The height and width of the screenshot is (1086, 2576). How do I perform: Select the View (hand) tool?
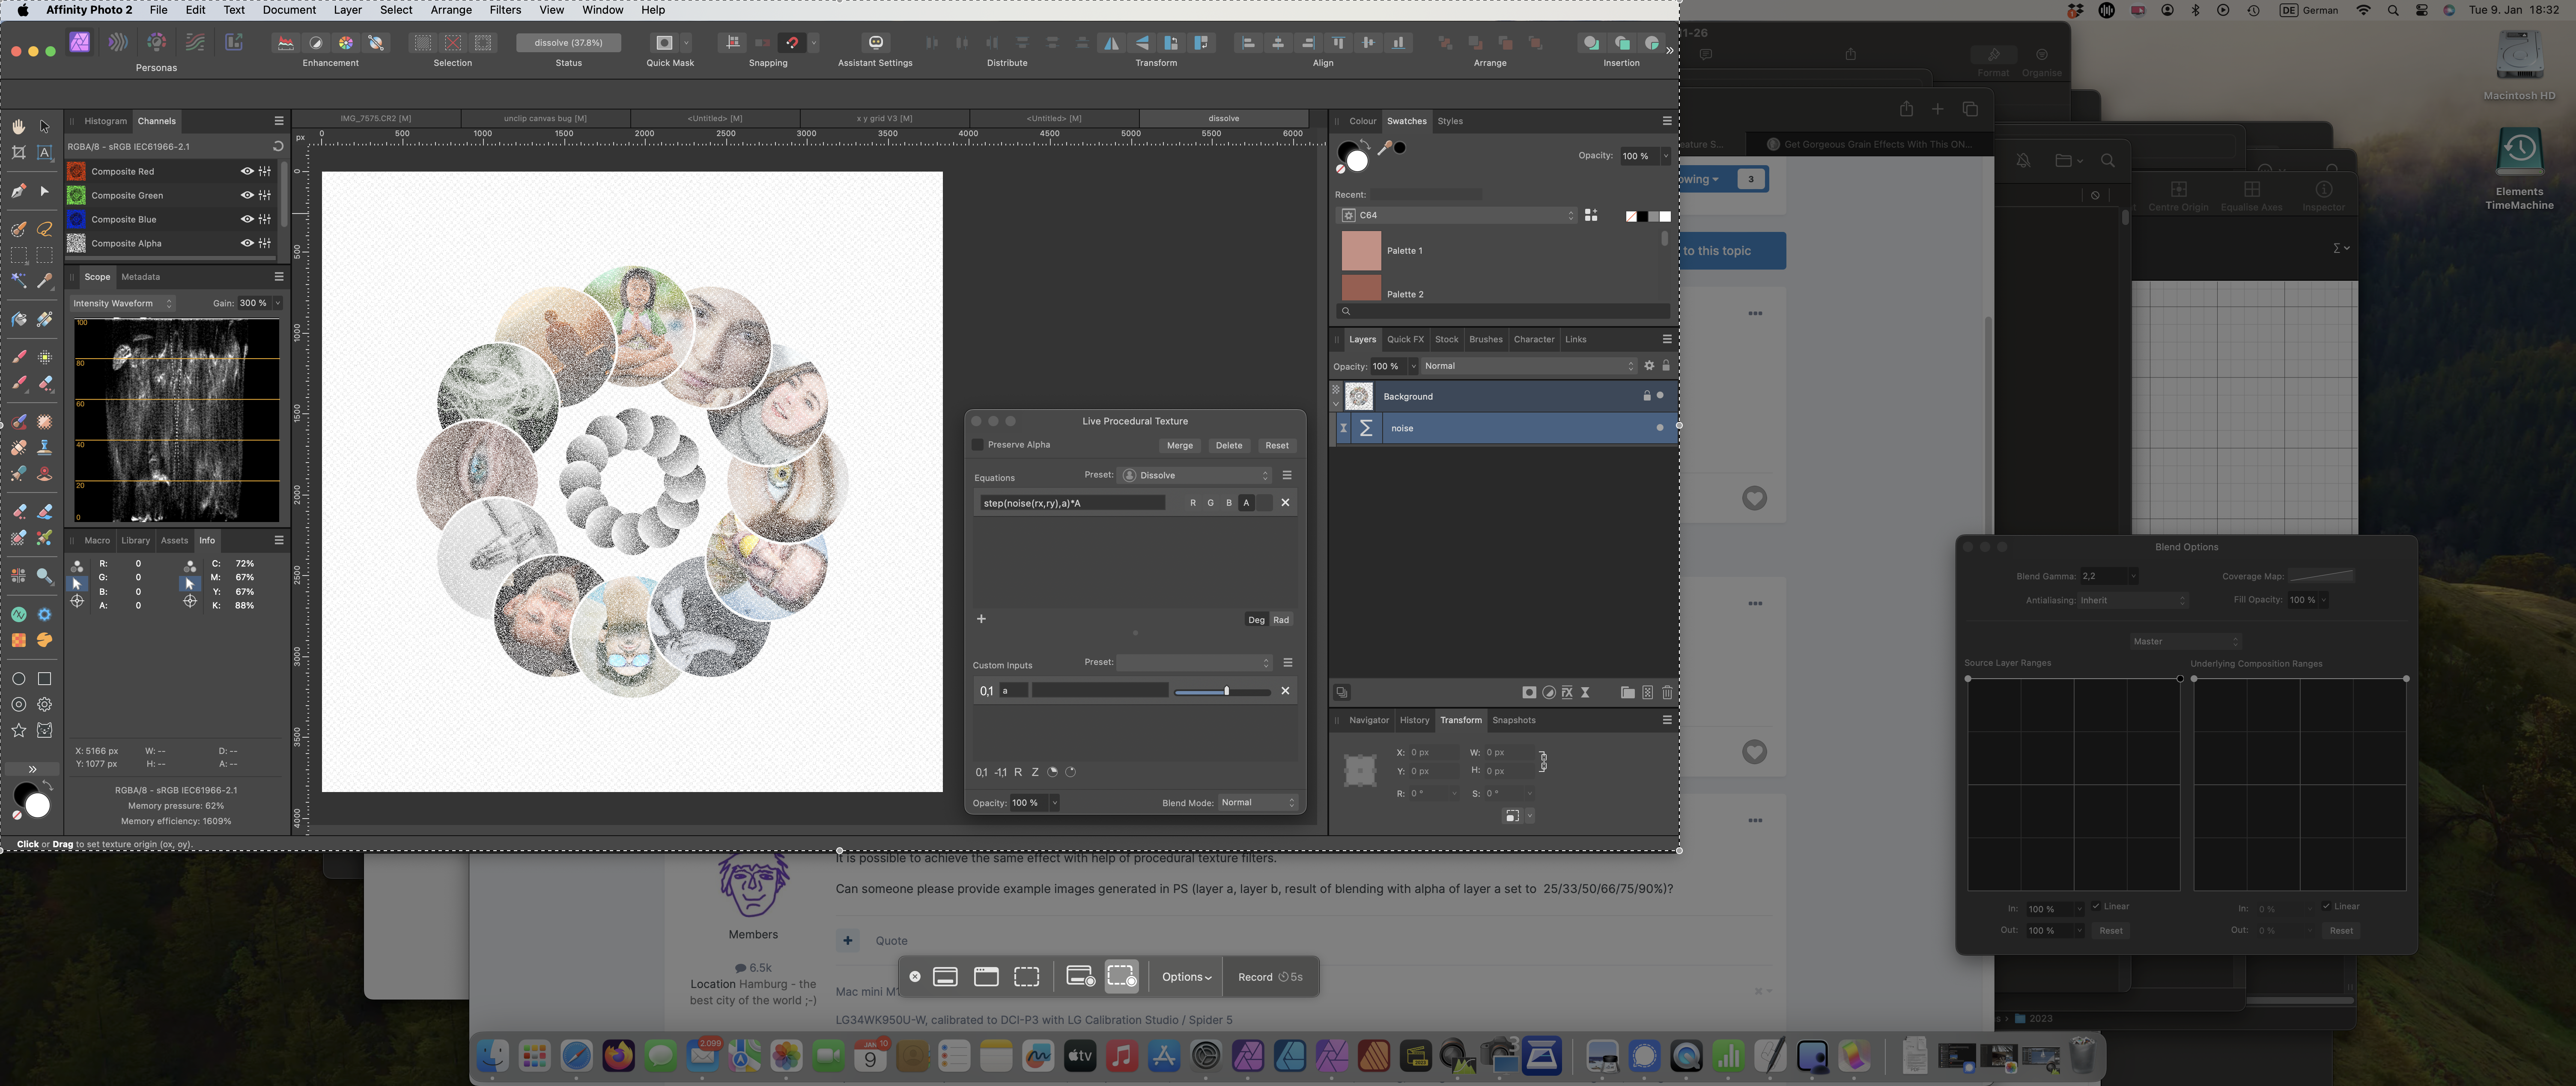[19, 127]
